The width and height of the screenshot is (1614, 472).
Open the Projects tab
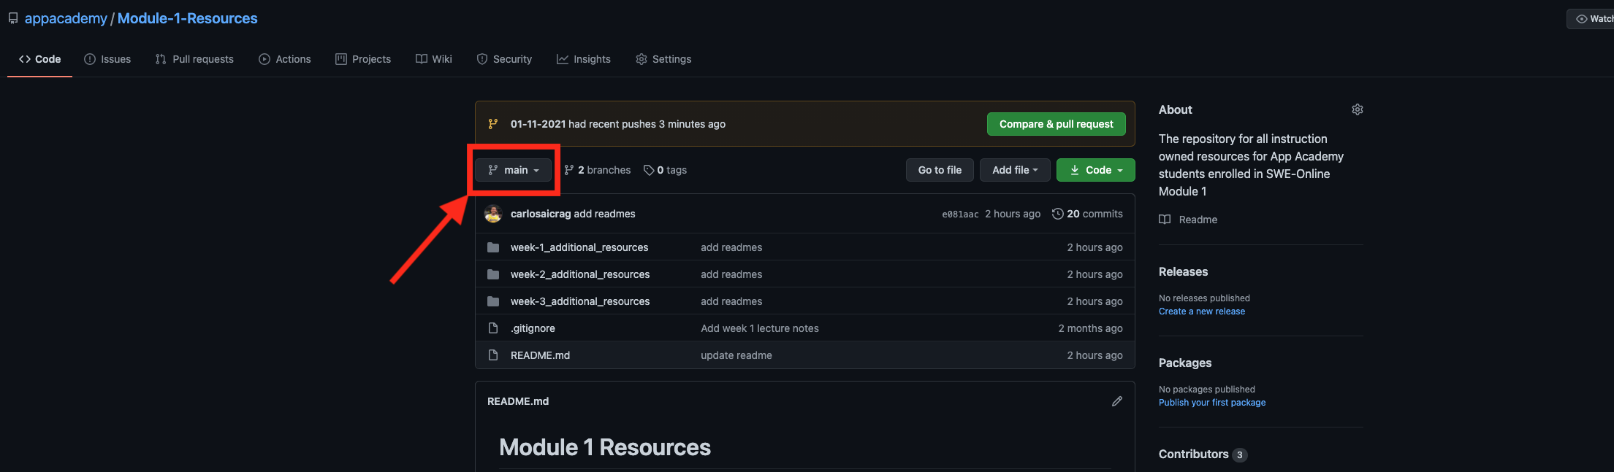[x=363, y=59]
